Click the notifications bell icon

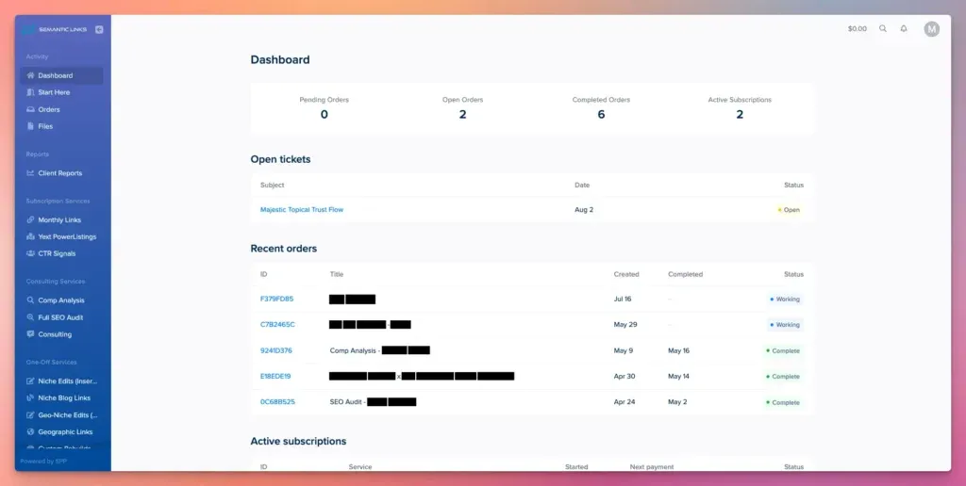coord(904,29)
